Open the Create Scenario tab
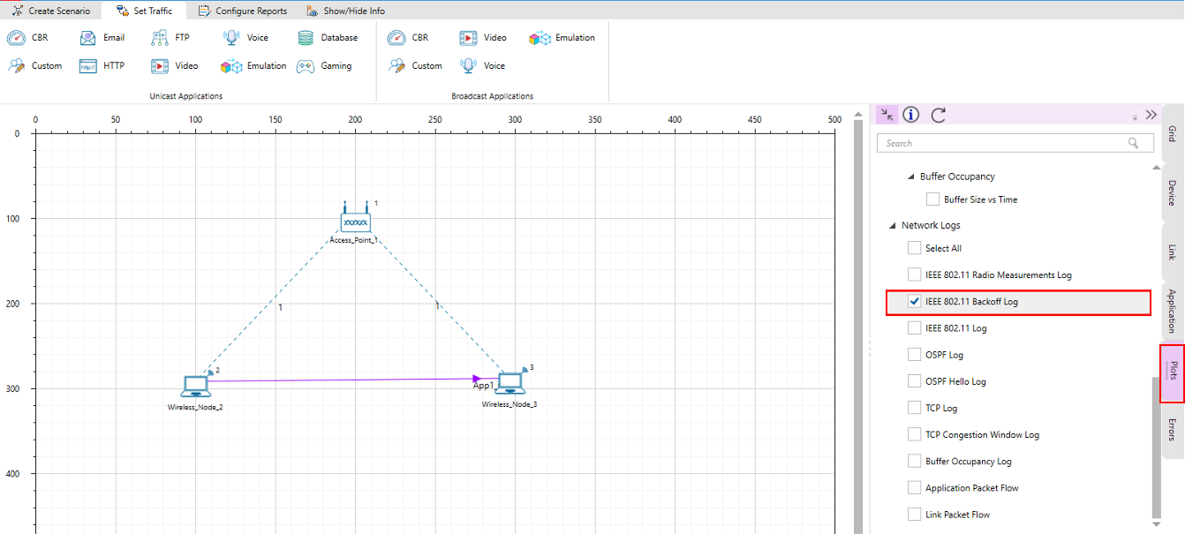This screenshot has width=1185, height=534. pos(51,11)
